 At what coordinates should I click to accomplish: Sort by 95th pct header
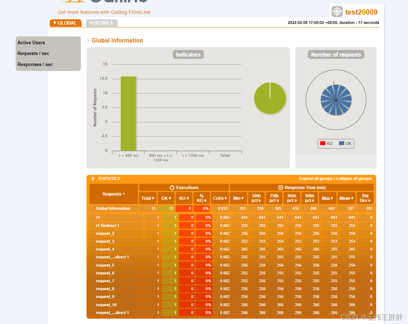click(292, 198)
